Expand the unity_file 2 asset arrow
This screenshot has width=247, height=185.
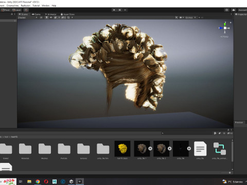(170, 149)
